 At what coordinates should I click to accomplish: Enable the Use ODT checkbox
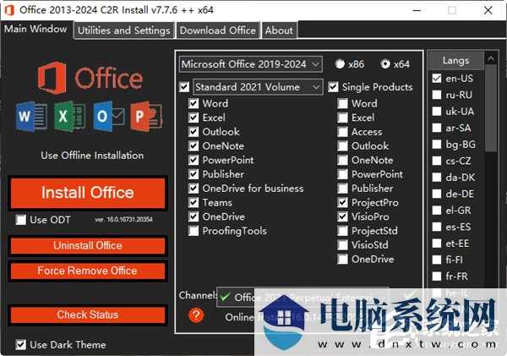click(21, 220)
